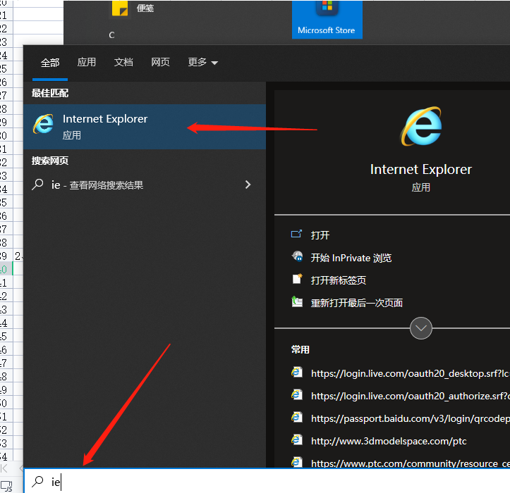The image size is (510, 493).
Task: Click IE icon beside oauth20_authorize link
Action: click(x=297, y=395)
